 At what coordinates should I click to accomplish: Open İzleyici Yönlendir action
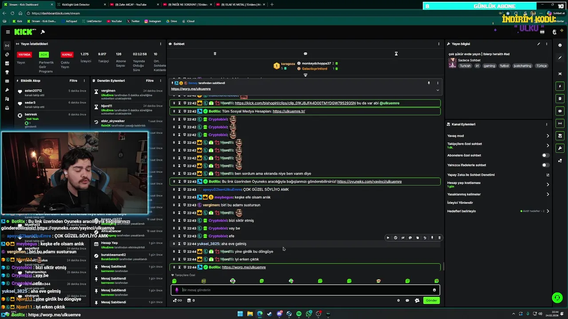pyautogui.click(x=460, y=203)
